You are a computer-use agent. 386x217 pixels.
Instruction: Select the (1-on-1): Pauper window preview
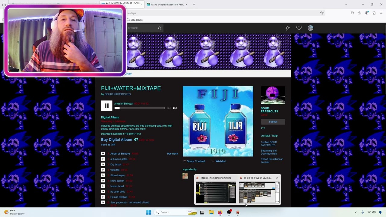coord(259,193)
